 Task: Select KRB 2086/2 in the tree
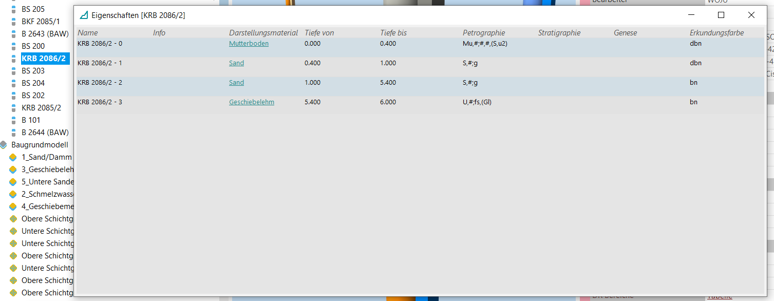(45, 59)
